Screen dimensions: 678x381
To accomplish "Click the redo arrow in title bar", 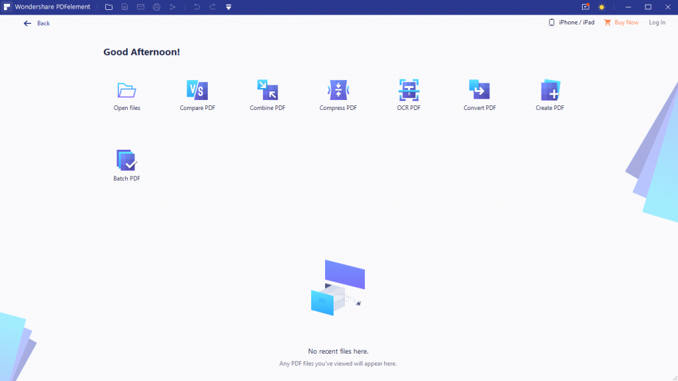I will [x=213, y=7].
